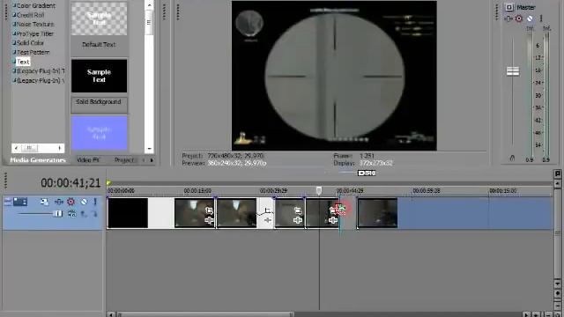
Task: Toggle Make Compositing Child on video track
Action: (x=94, y=214)
